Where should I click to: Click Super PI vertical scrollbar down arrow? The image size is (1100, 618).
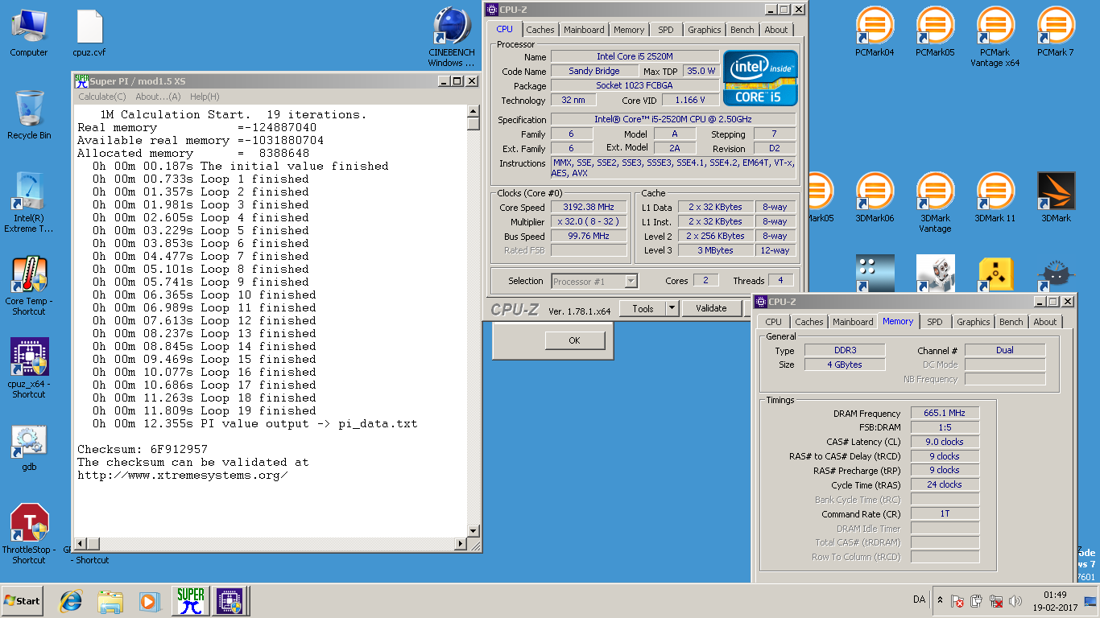click(473, 531)
